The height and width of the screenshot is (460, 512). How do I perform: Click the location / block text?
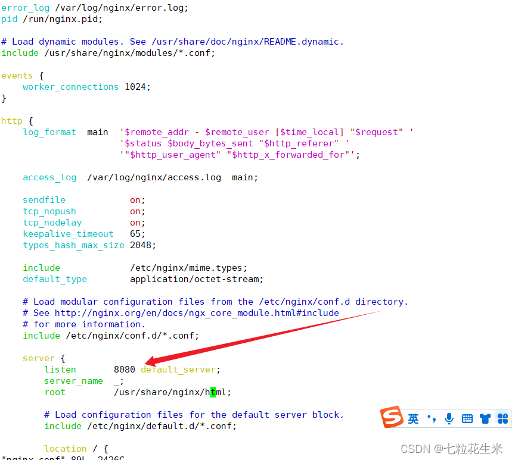pos(66,448)
